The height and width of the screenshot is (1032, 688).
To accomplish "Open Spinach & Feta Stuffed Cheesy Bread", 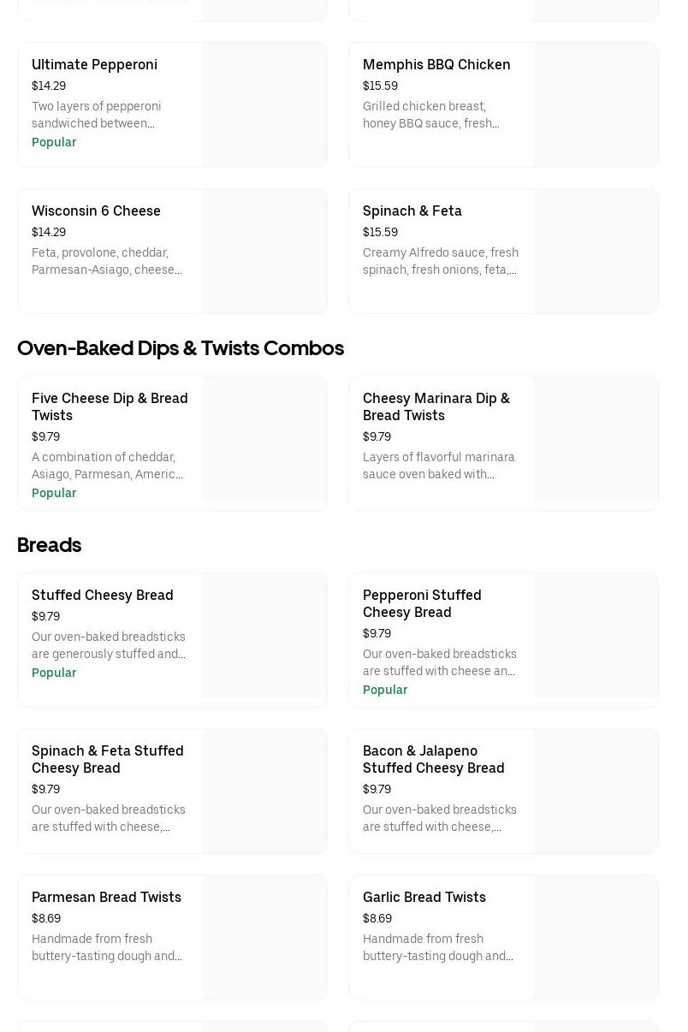I will click(x=107, y=760).
